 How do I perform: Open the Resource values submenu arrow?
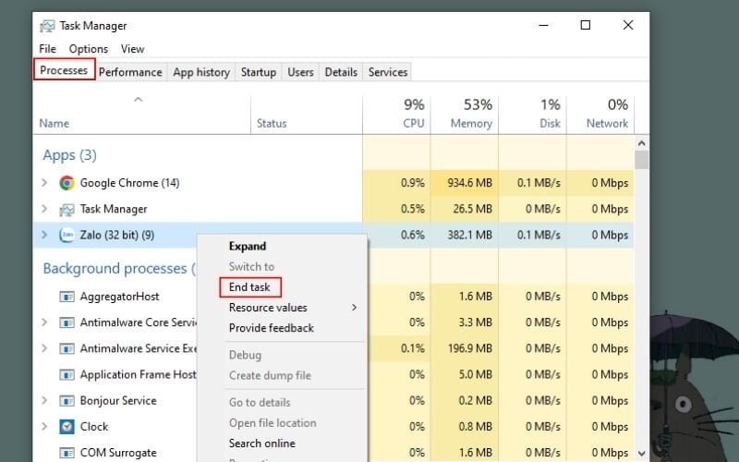(x=354, y=308)
